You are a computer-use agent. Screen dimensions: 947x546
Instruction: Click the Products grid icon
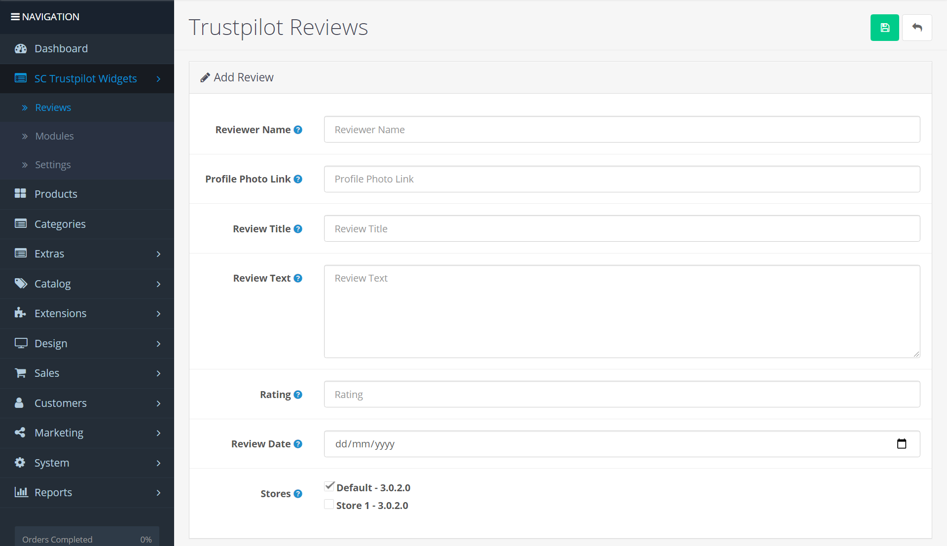point(21,193)
